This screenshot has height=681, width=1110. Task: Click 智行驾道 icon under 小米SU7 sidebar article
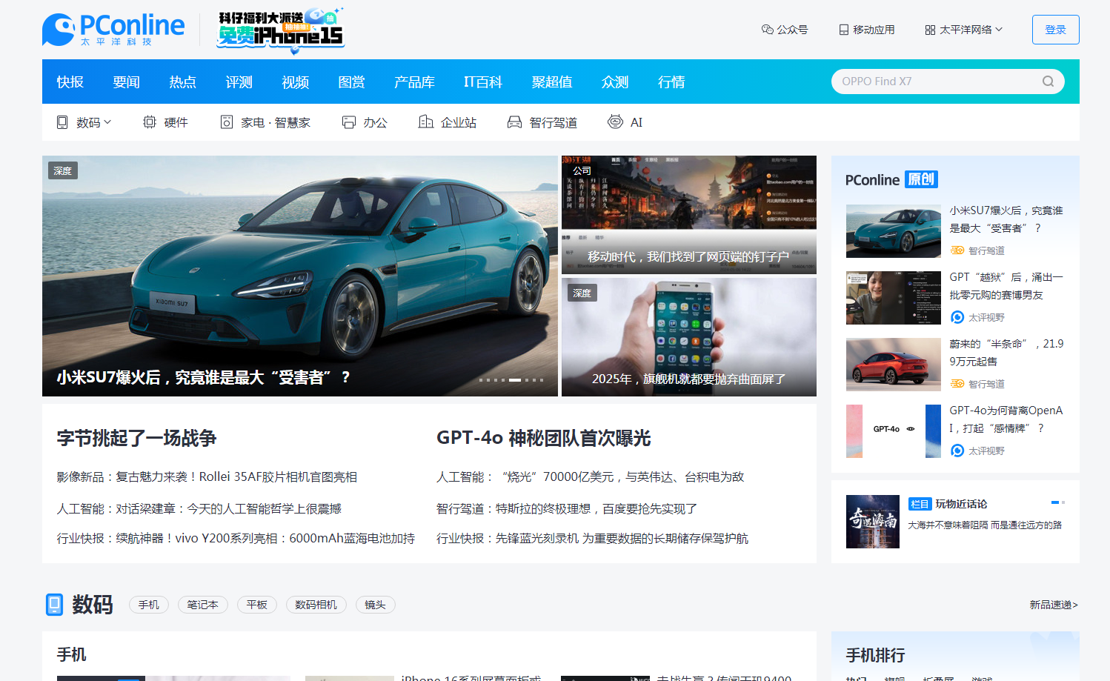957,250
